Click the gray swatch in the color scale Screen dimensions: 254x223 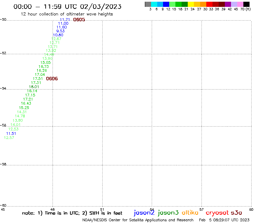click(x=148, y=4)
